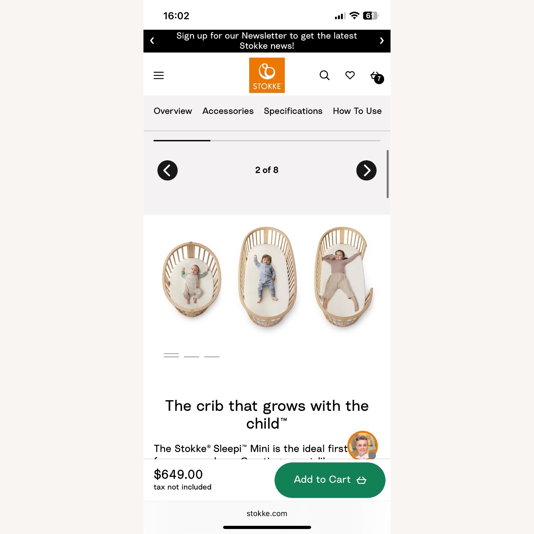The width and height of the screenshot is (534, 534).
Task: Open the shopping cart with 7 items
Action: [377, 77]
